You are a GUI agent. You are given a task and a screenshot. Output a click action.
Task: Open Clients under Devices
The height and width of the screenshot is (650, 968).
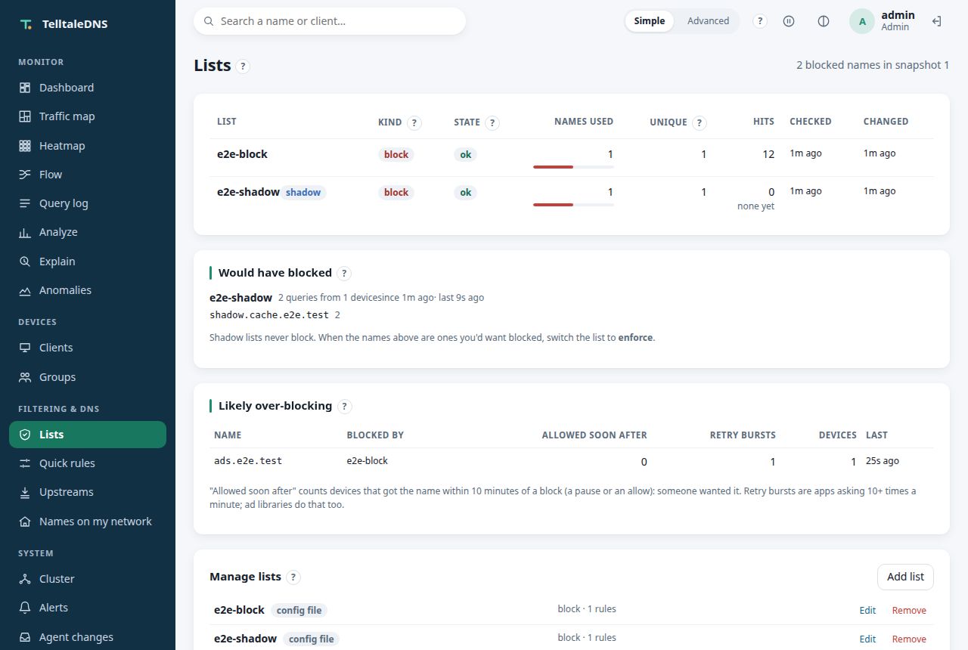[x=88, y=348]
